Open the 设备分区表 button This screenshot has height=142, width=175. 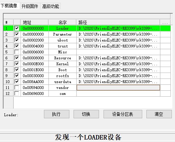coord(123,114)
